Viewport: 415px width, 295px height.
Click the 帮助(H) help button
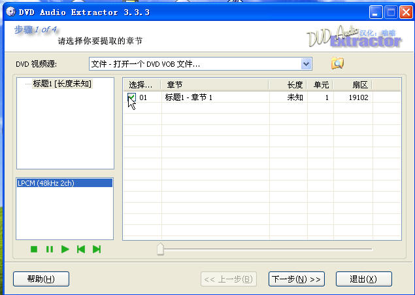click(41, 279)
